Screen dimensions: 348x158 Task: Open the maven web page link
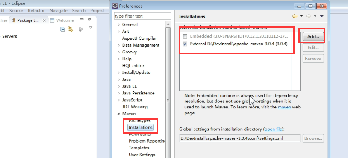(284, 107)
